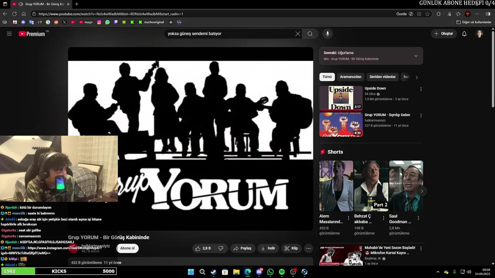495x278 pixels.
Task: Open the YouTube account avatar menu
Action: (480, 34)
